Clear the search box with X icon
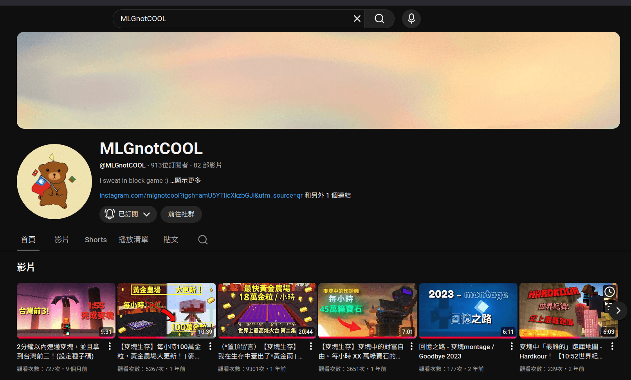 (x=357, y=19)
